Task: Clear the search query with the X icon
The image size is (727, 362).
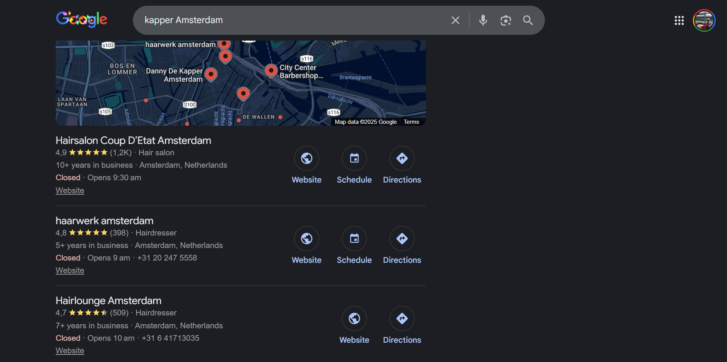Action: coord(455,20)
